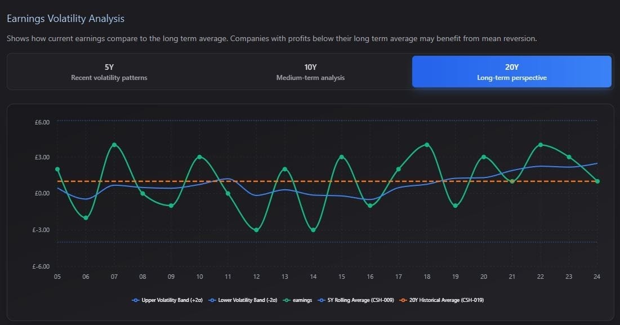Select the 10Y Medium-term analysis tab
Image resolution: width=620 pixels, height=325 pixels.
[310, 72]
